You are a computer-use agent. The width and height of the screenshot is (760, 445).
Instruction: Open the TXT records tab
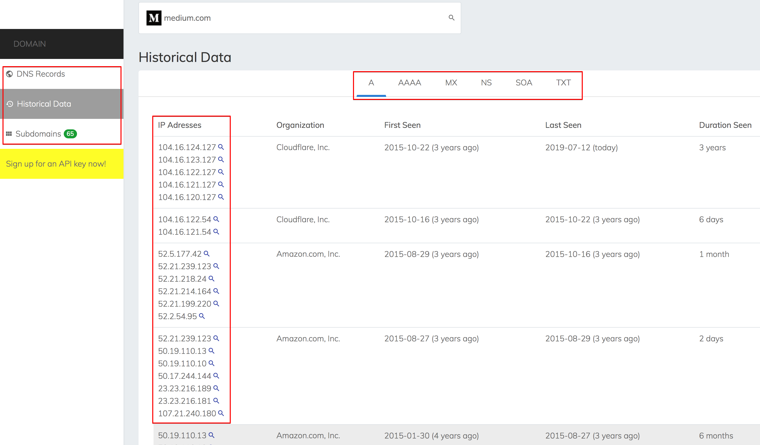point(563,83)
